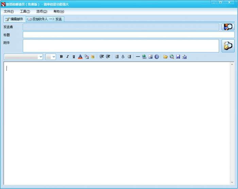
Task: Align text to the left
Action: [117, 57]
